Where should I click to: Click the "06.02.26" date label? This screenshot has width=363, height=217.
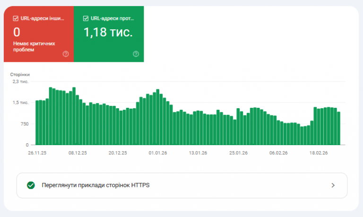click(278, 153)
